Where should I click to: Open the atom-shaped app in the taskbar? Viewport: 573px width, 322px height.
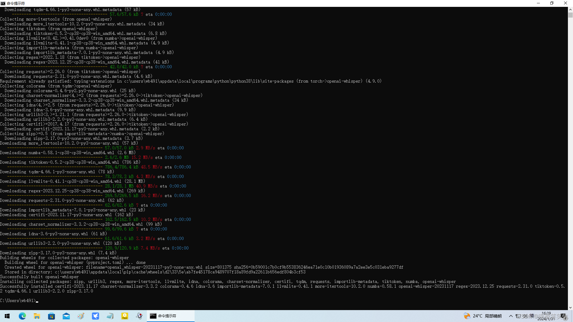pos(139,316)
